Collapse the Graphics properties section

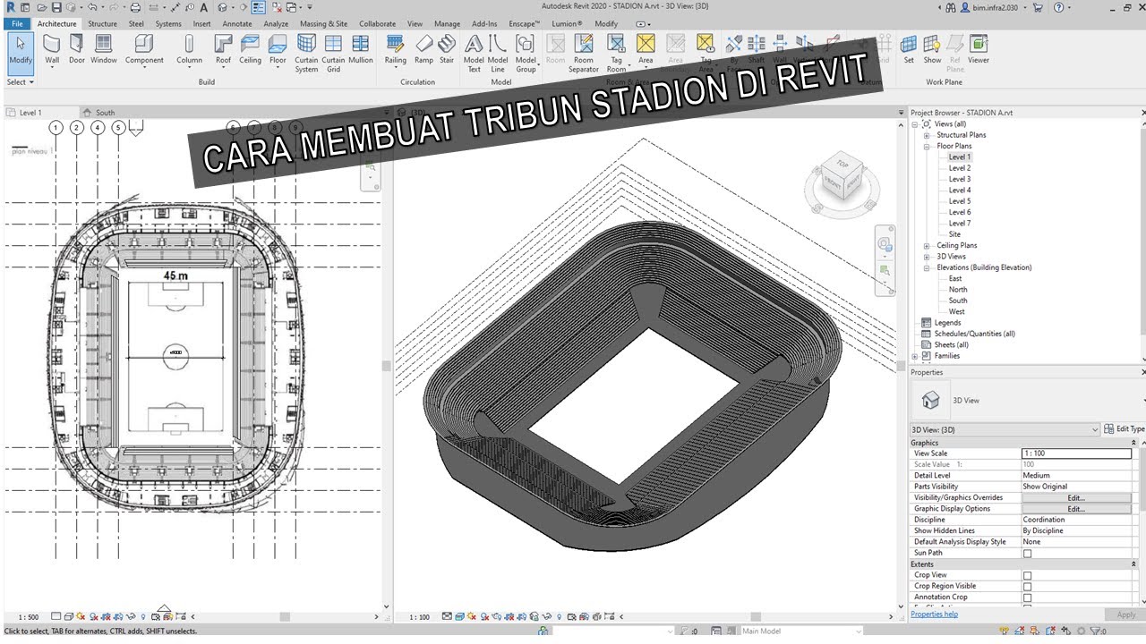coord(1133,443)
